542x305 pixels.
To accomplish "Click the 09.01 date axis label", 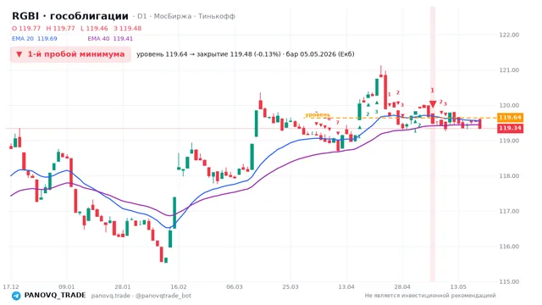I will pyautogui.click(x=67, y=287).
